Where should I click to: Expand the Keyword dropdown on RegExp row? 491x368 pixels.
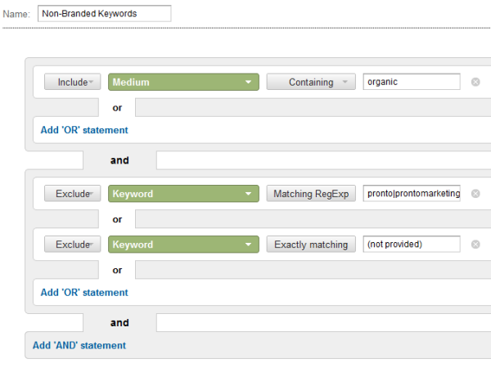click(183, 194)
